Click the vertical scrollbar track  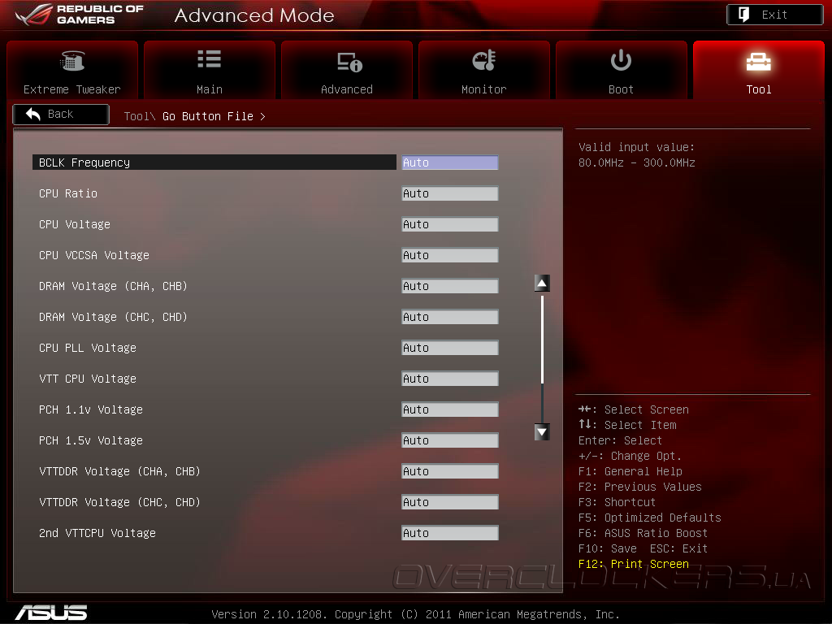point(542,357)
